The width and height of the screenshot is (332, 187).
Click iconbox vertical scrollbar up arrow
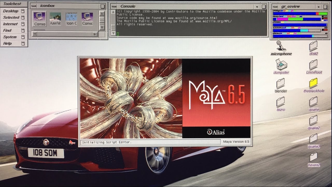[102, 13]
